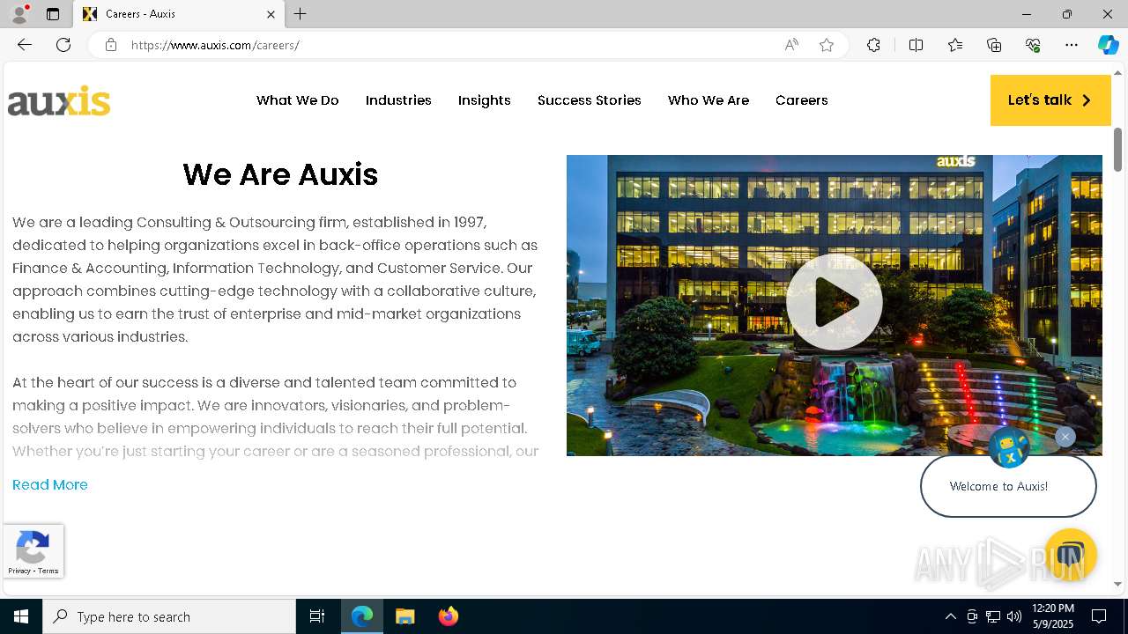The image size is (1128, 634).
Task: Switch to Edge in taskbar
Action: pyautogui.click(x=362, y=616)
